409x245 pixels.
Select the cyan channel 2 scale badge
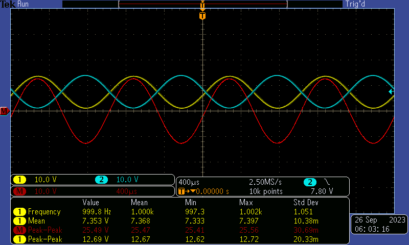tap(101, 180)
